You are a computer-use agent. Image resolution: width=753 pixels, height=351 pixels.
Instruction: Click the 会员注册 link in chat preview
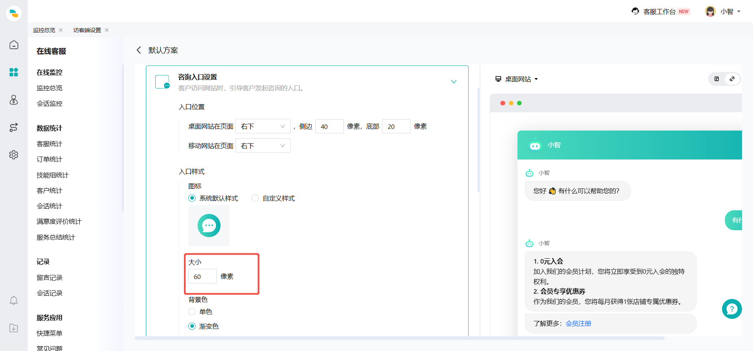coord(578,323)
